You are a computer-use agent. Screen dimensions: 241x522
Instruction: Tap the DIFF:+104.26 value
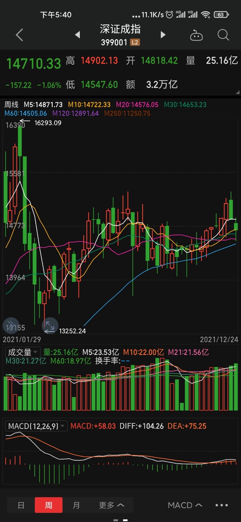tap(142, 426)
